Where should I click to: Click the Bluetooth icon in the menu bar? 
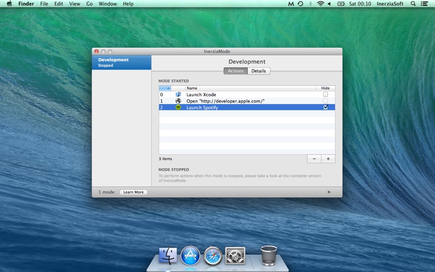click(310, 4)
